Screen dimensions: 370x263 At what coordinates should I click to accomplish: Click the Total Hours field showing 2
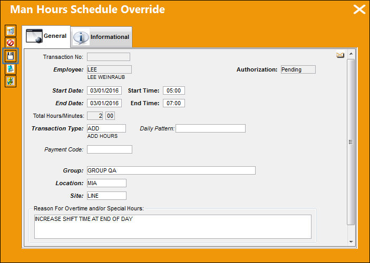[x=95, y=116]
